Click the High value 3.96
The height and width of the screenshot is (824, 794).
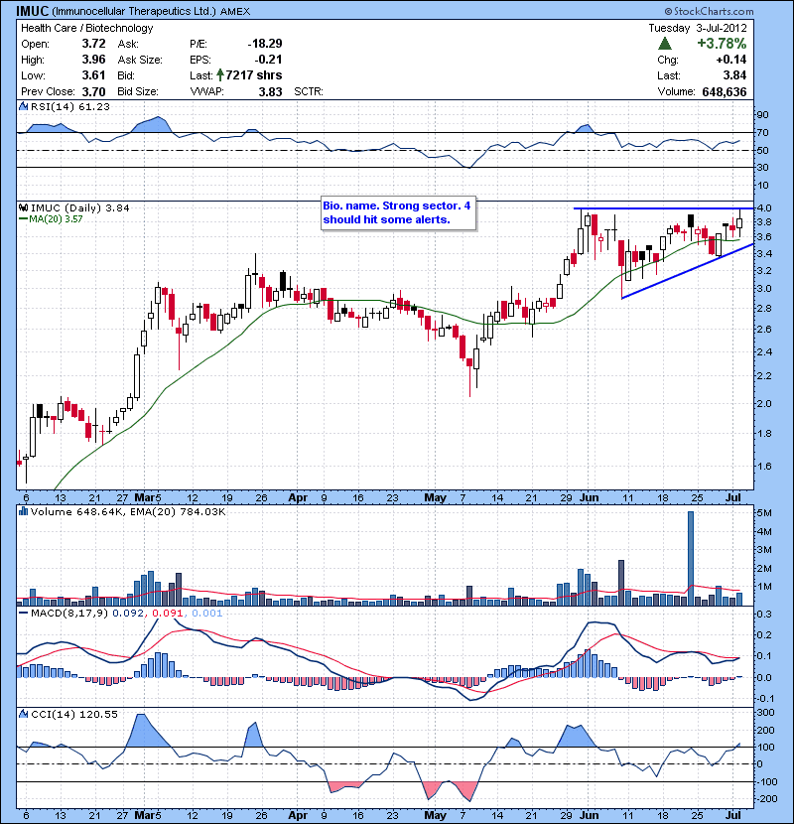[94, 60]
